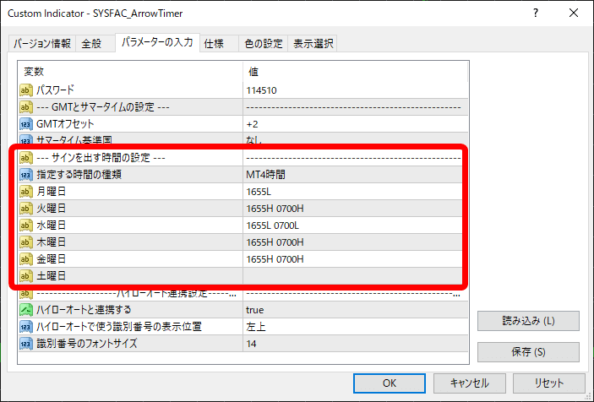Select the 土曜日 variable name
Image resolution: width=594 pixels, height=402 pixels.
[x=52, y=275]
